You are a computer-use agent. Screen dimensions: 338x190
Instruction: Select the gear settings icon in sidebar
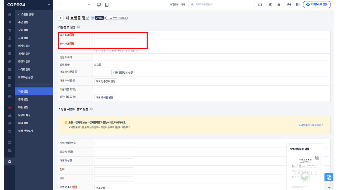click(10, 161)
